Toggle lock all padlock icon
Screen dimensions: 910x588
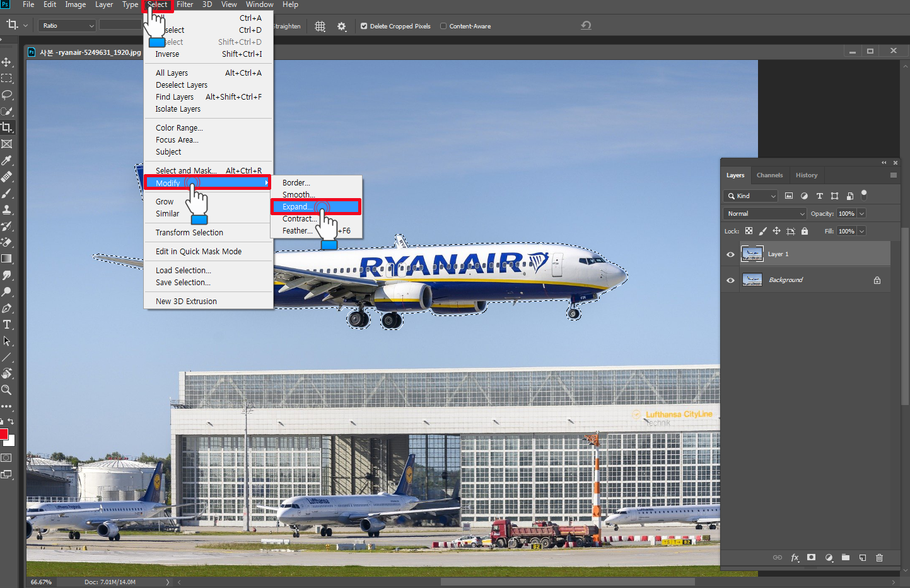[805, 231]
